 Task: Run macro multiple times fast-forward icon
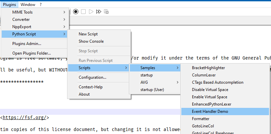pos(99,12)
